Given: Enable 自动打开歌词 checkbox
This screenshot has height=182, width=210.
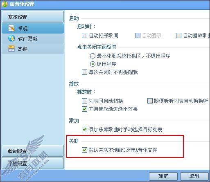Looking at the screenshot, I should point(84,36).
